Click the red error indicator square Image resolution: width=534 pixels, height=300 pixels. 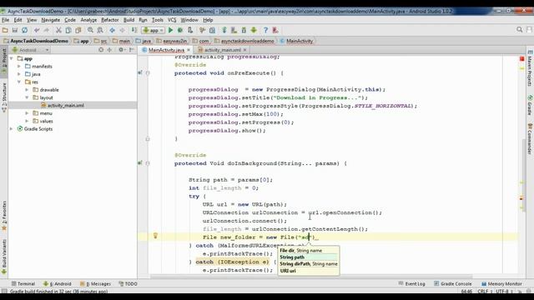(521, 59)
